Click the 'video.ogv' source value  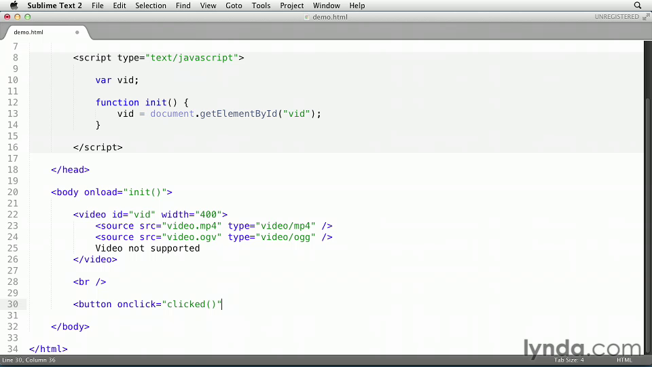coord(192,237)
